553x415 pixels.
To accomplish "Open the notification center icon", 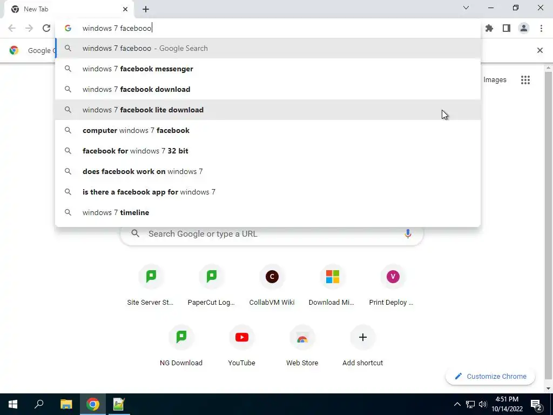I will 536,405.
